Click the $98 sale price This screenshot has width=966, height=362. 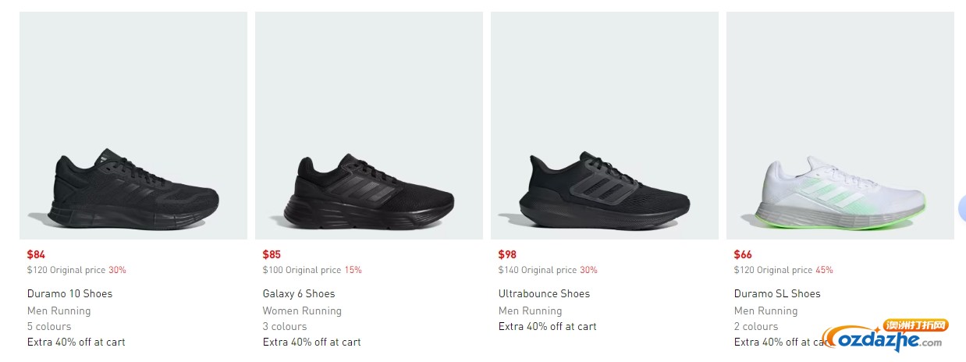pyautogui.click(x=507, y=254)
